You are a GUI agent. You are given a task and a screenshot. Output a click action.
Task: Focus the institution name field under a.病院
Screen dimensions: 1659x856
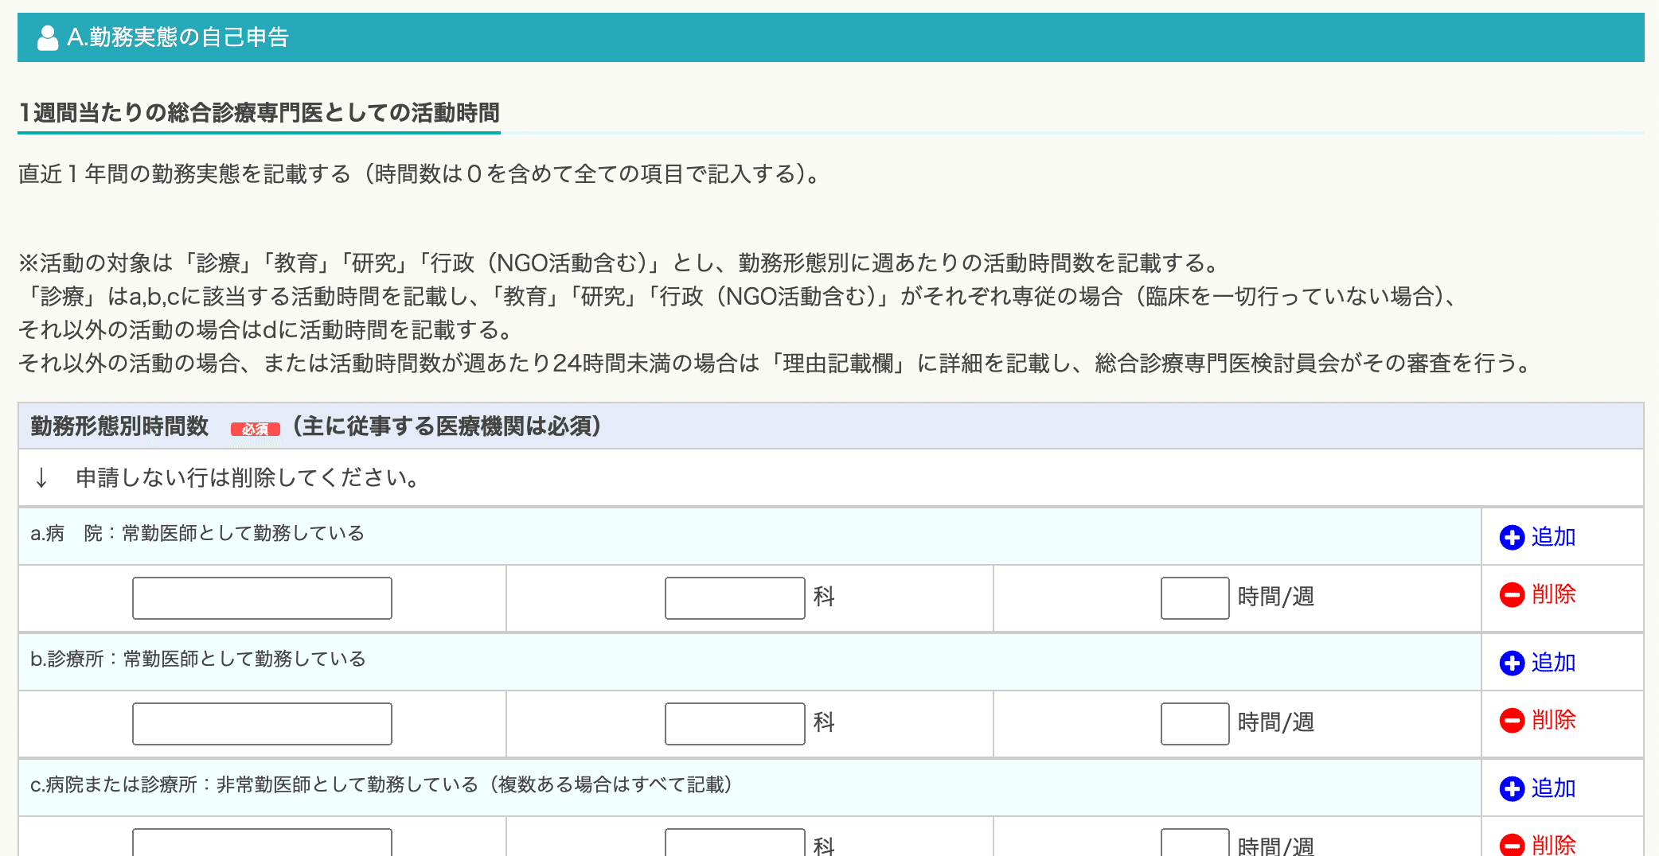coord(262,598)
